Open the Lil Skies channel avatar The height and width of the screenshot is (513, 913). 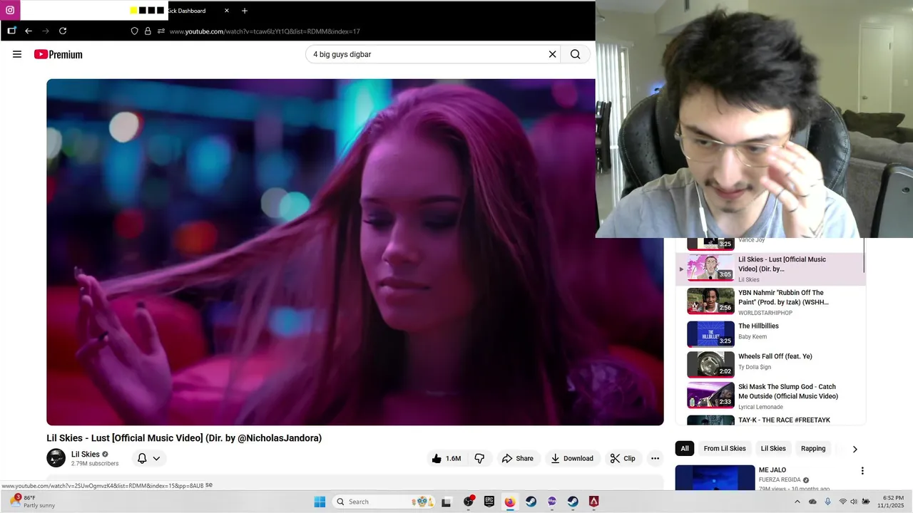(56, 458)
